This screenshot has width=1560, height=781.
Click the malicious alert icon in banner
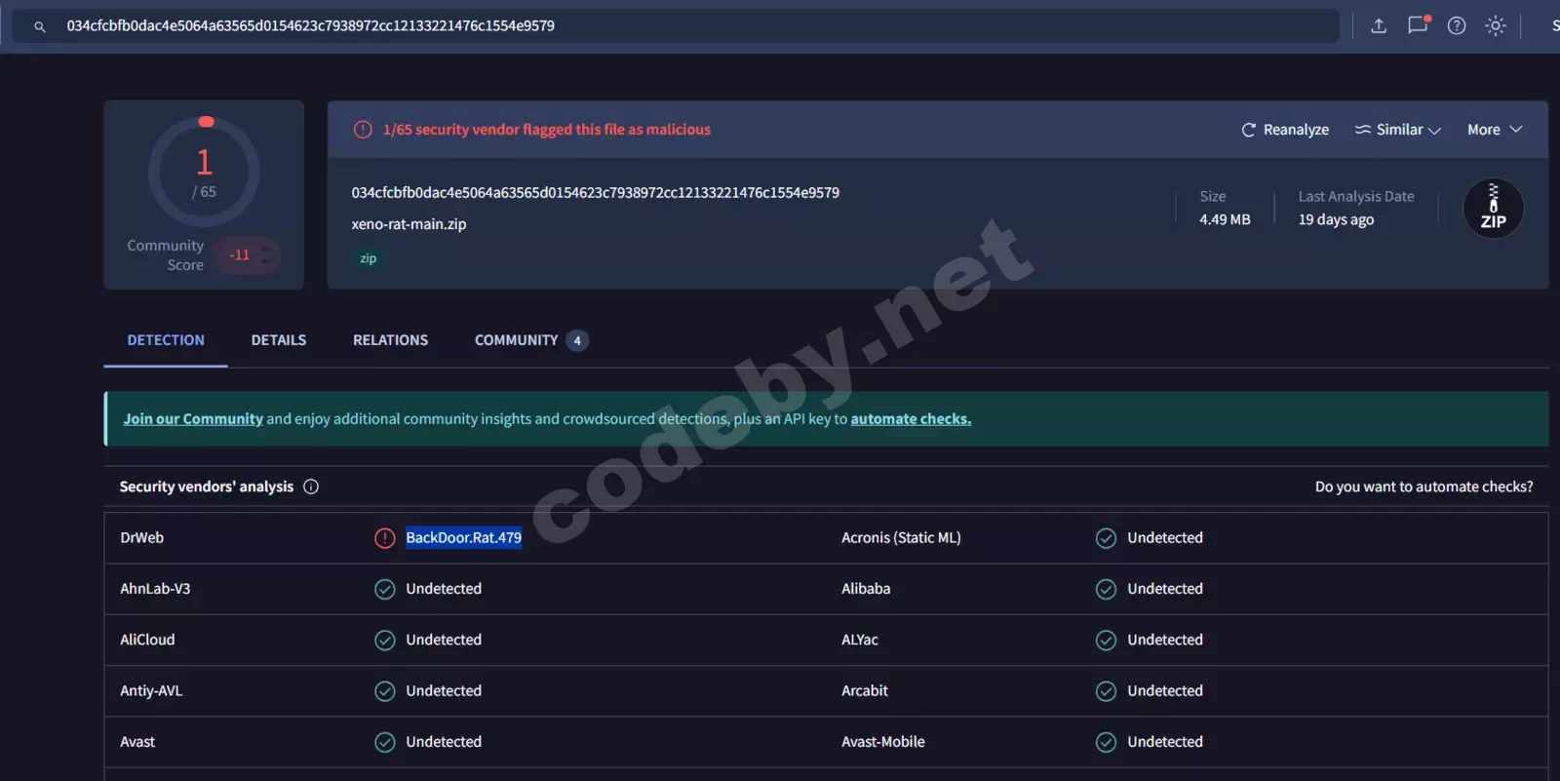pyautogui.click(x=363, y=130)
